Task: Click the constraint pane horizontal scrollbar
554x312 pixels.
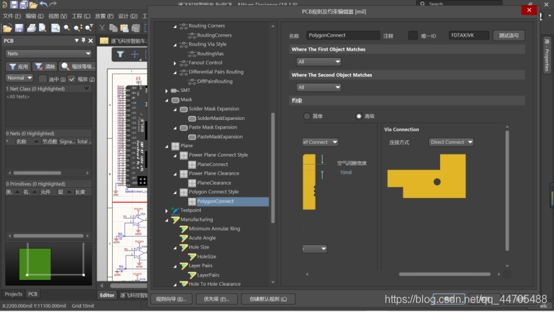Action: click(445, 274)
